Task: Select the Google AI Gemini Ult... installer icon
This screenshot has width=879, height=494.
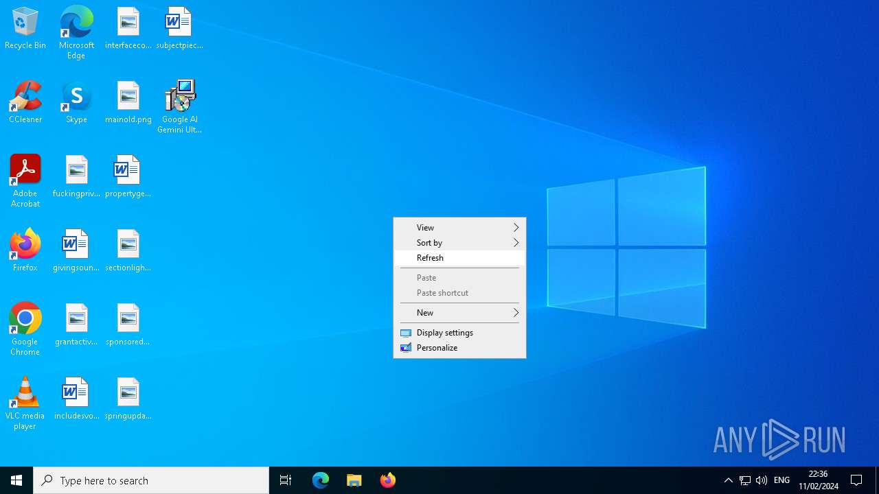Action: [179, 107]
